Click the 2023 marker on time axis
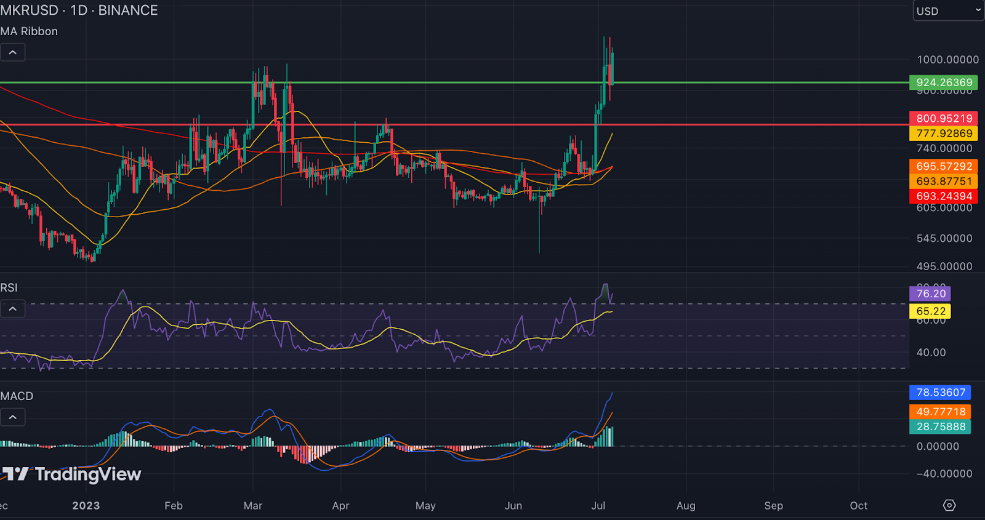The image size is (985, 520). pos(86,505)
